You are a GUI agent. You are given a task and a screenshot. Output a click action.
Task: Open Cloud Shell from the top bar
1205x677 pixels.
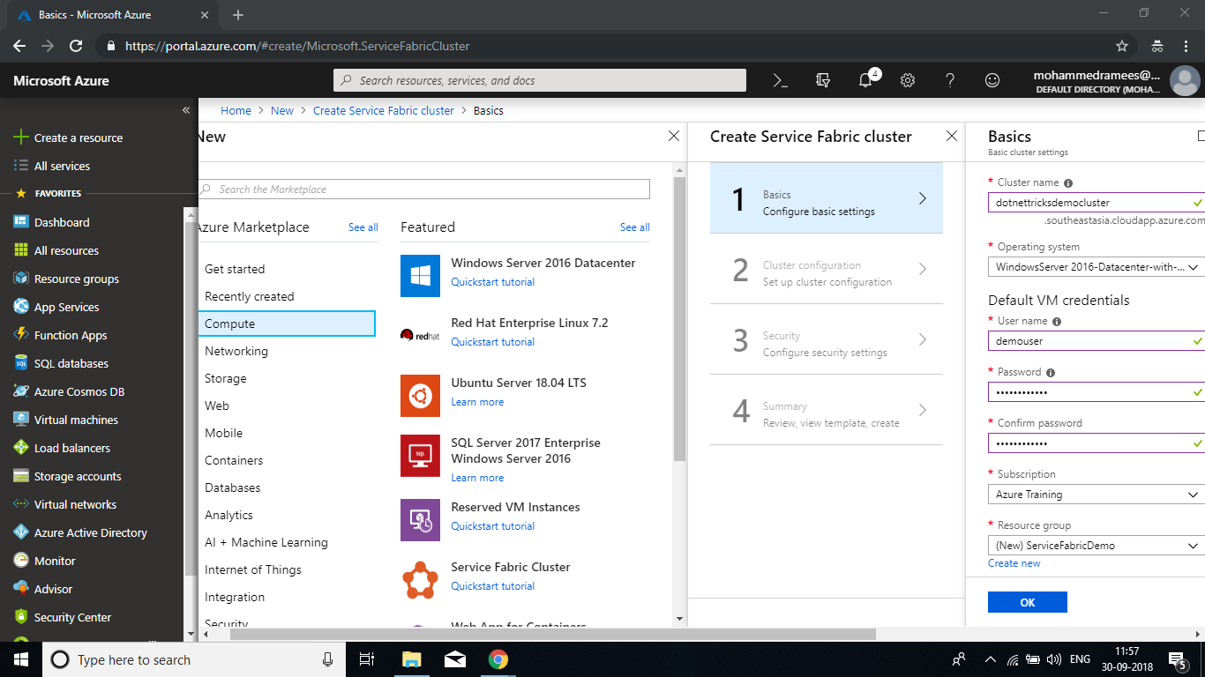pos(780,80)
